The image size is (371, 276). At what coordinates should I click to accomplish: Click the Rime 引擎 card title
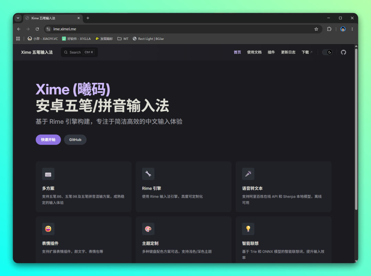[151, 188]
